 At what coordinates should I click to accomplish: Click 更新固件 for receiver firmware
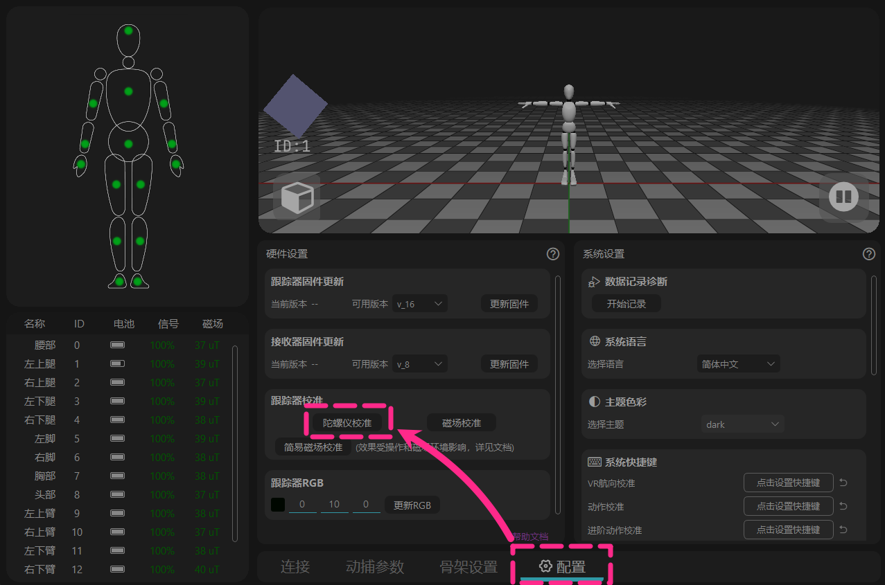tap(509, 363)
